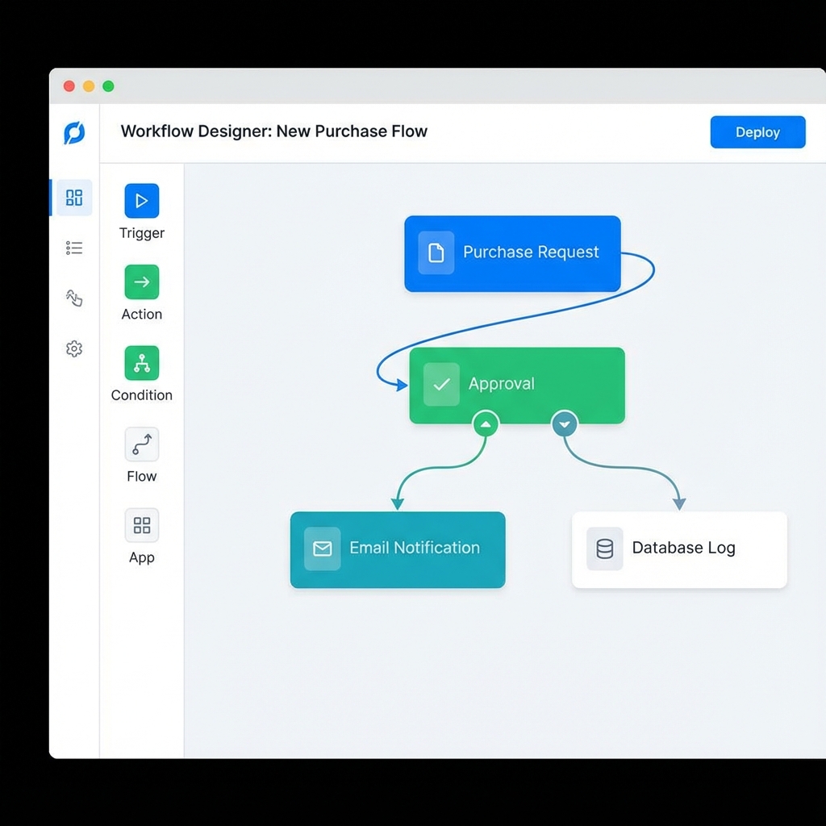Open Settings via the gear icon
826x826 pixels.
click(x=73, y=348)
